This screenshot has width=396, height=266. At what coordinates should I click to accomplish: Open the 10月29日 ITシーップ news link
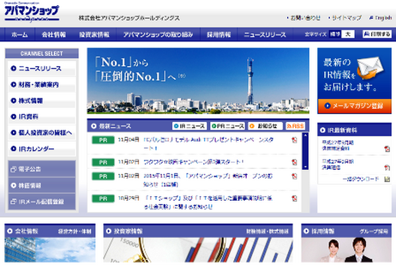click(x=208, y=203)
